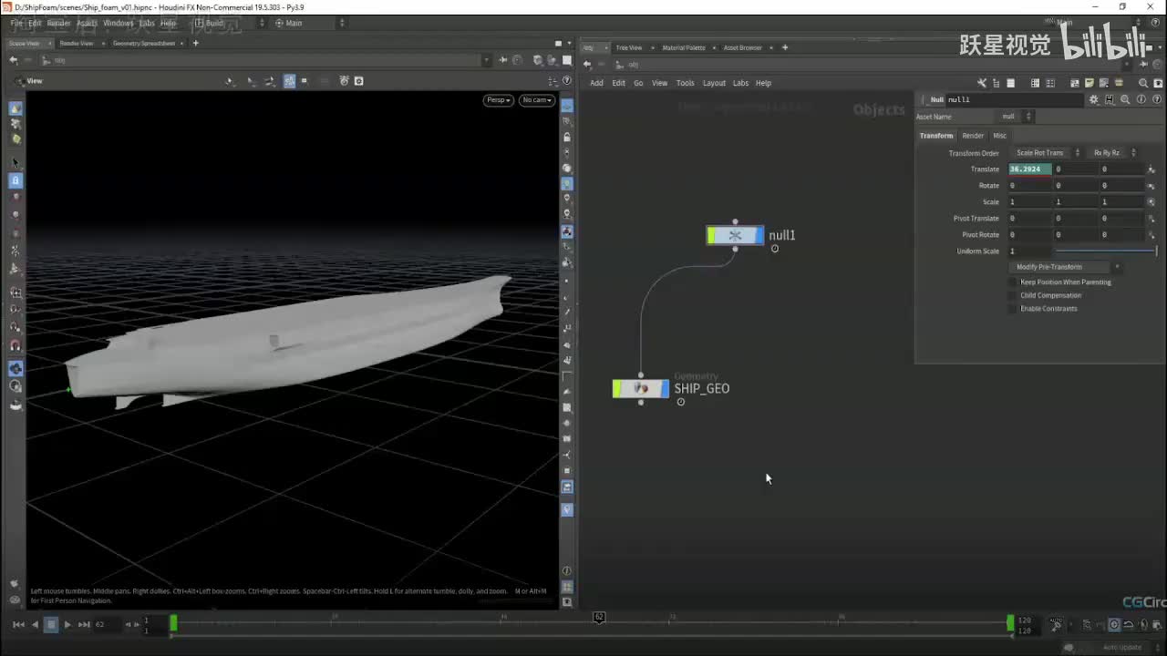Viewport: 1167px width, 656px height.
Task: Play the animation forward
Action: tap(67, 624)
